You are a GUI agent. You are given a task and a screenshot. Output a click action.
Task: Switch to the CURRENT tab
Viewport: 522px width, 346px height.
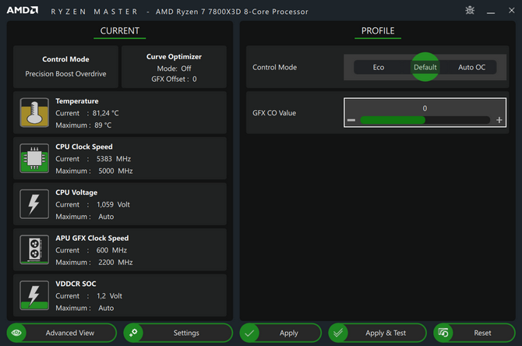pyautogui.click(x=119, y=31)
